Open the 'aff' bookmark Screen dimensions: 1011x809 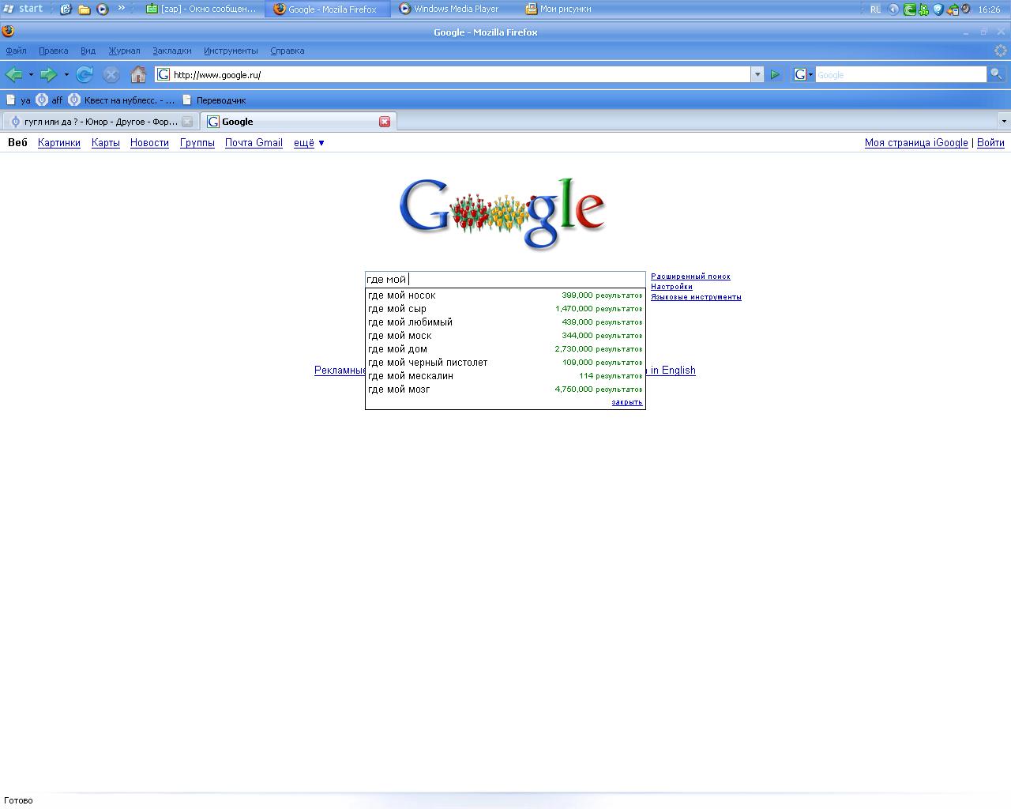click(49, 100)
